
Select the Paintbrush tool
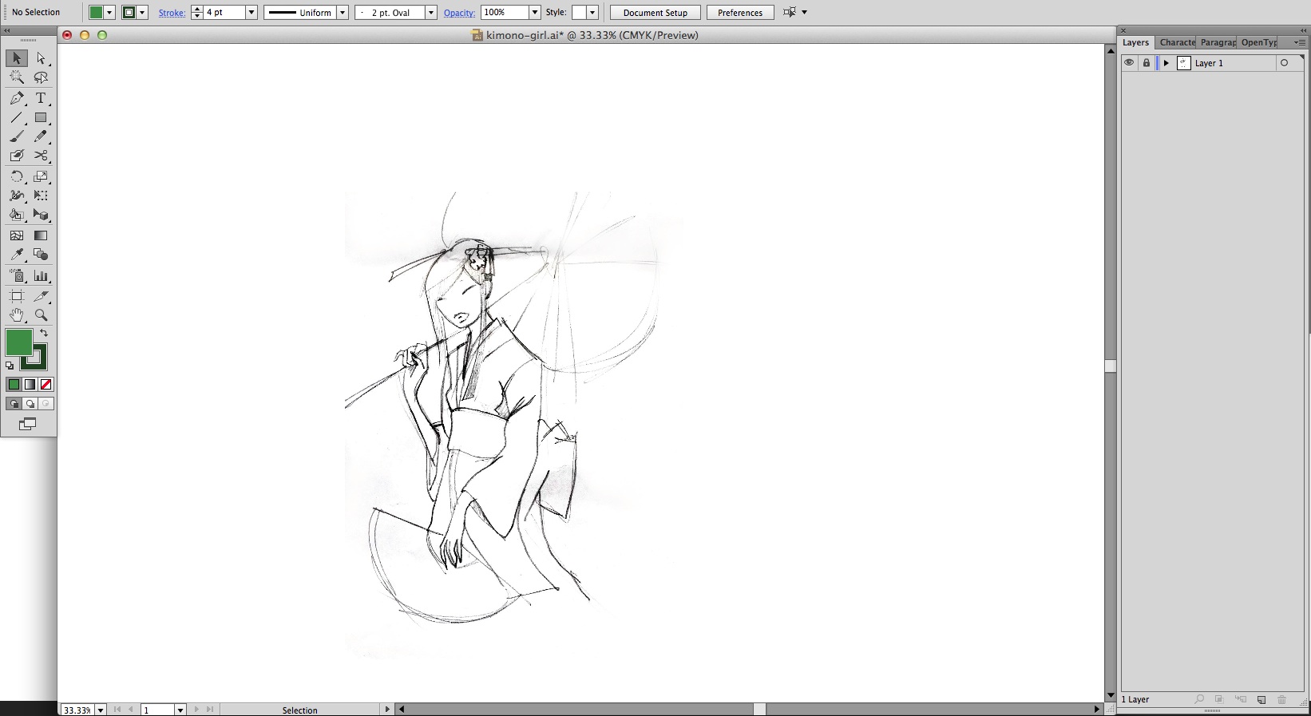click(17, 136)
